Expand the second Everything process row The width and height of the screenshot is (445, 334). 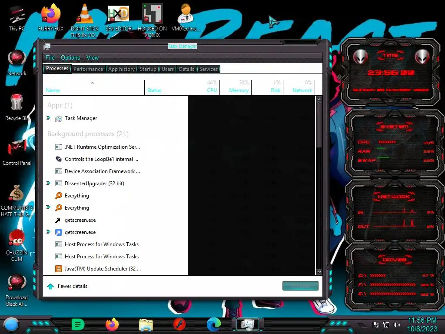48,207
